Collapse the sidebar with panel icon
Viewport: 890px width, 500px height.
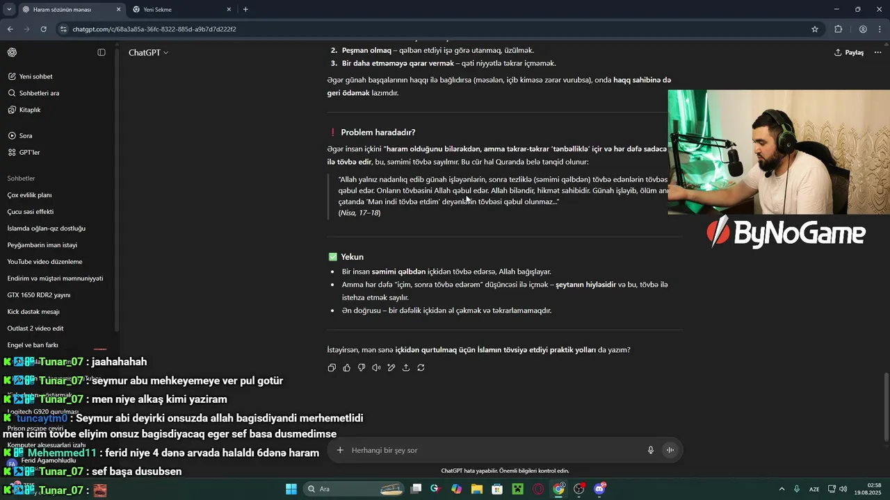[102, 53]
